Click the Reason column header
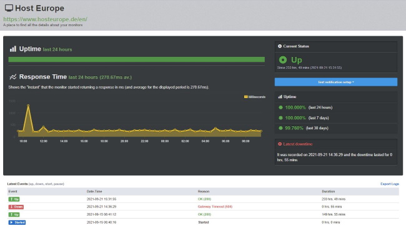 [204, 192]
